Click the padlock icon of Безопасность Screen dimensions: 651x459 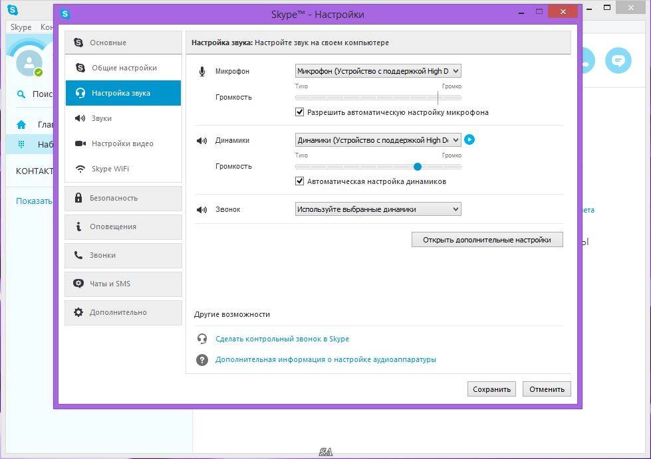tap(78, 198)
